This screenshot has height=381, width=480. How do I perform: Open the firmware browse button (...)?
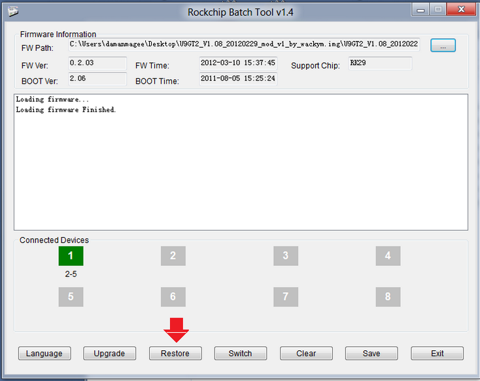coord(443,45)
